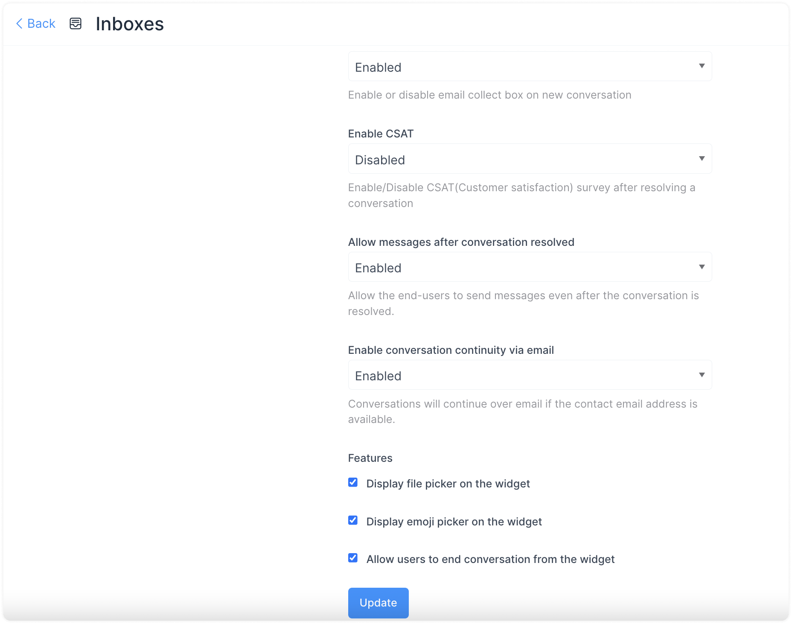This screenshot has width=792, height=624.
Task: Click the Display file picker label text
Action: (x=448, y=484)
